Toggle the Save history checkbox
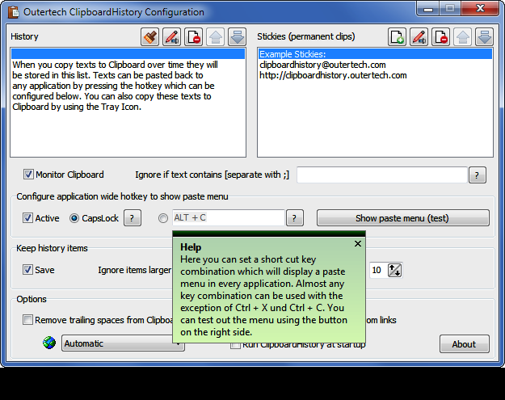 click(x=27, y=270)
